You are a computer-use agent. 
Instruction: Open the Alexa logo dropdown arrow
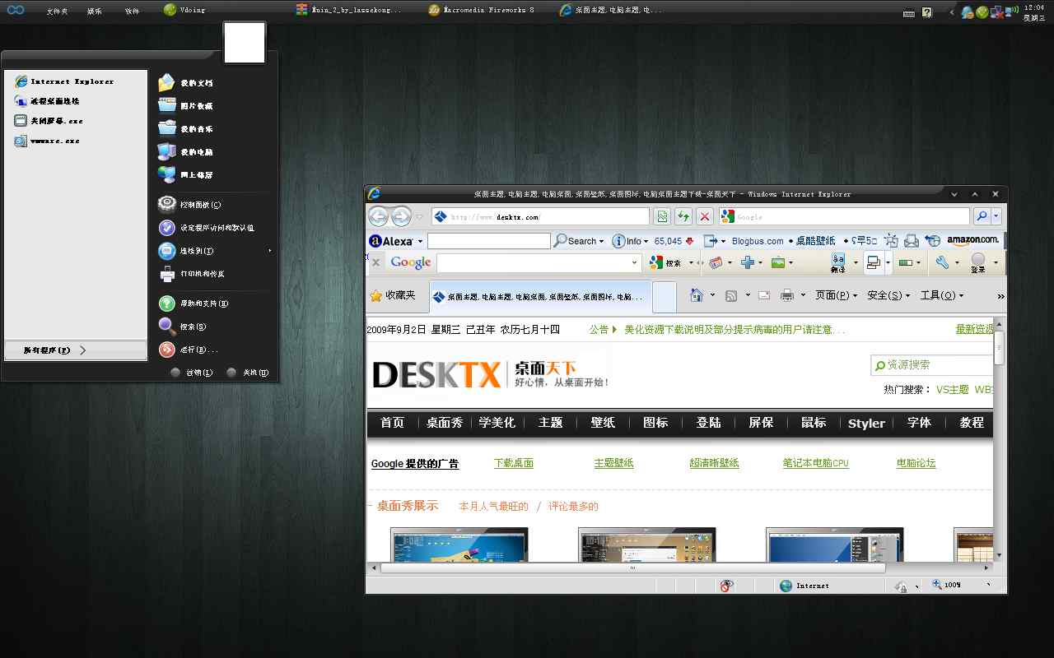[x=420, y=241]
